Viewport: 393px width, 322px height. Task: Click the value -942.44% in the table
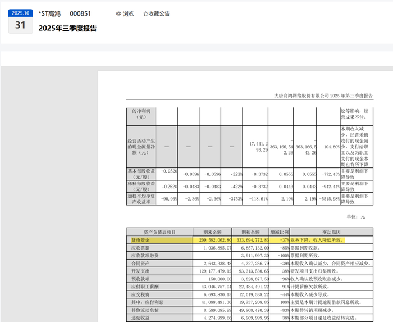click(331, 187)
